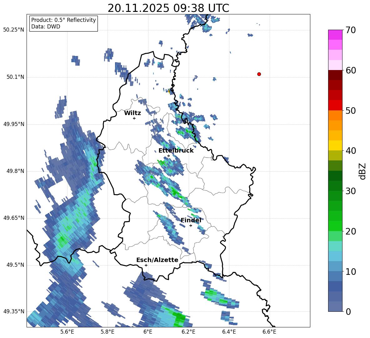This screenshot has width=370, height=338.
Task: Click the Esch/Alzette city label
Action: tap(157, 260)
